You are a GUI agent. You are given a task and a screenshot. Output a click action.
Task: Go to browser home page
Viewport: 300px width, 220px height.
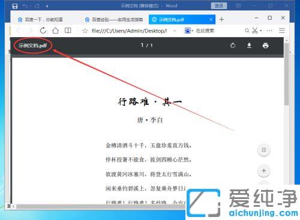coord(55,31)
